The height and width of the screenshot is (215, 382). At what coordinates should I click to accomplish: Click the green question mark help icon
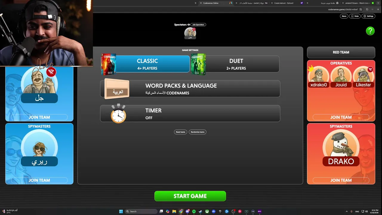(x=370, y=31)
